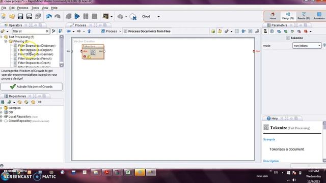Screen dimensions: 326x183
Task: Go up one process level
Action: (x=89, y=31)
